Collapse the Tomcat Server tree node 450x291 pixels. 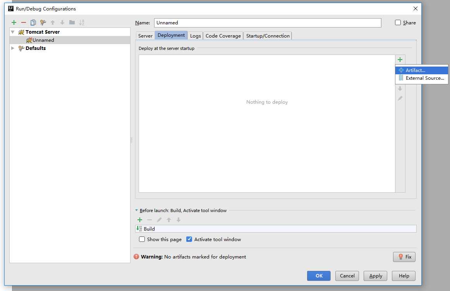coord(13,32)
